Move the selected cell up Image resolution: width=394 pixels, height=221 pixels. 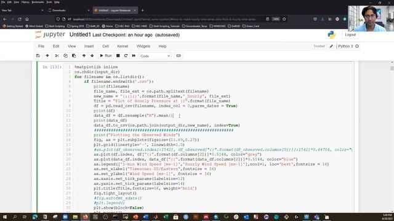pyautogui.click(x=84, y=56)
